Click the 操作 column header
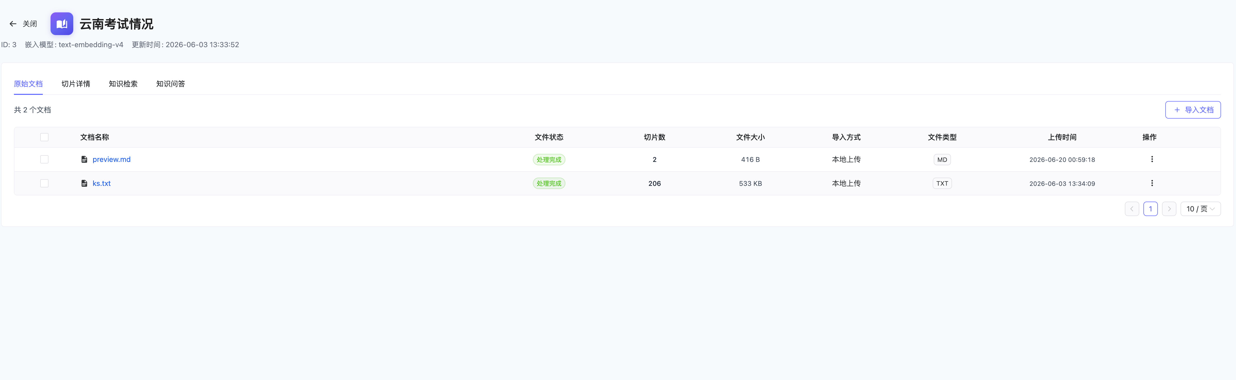 pyautogui.click(x=1149, y=137)
